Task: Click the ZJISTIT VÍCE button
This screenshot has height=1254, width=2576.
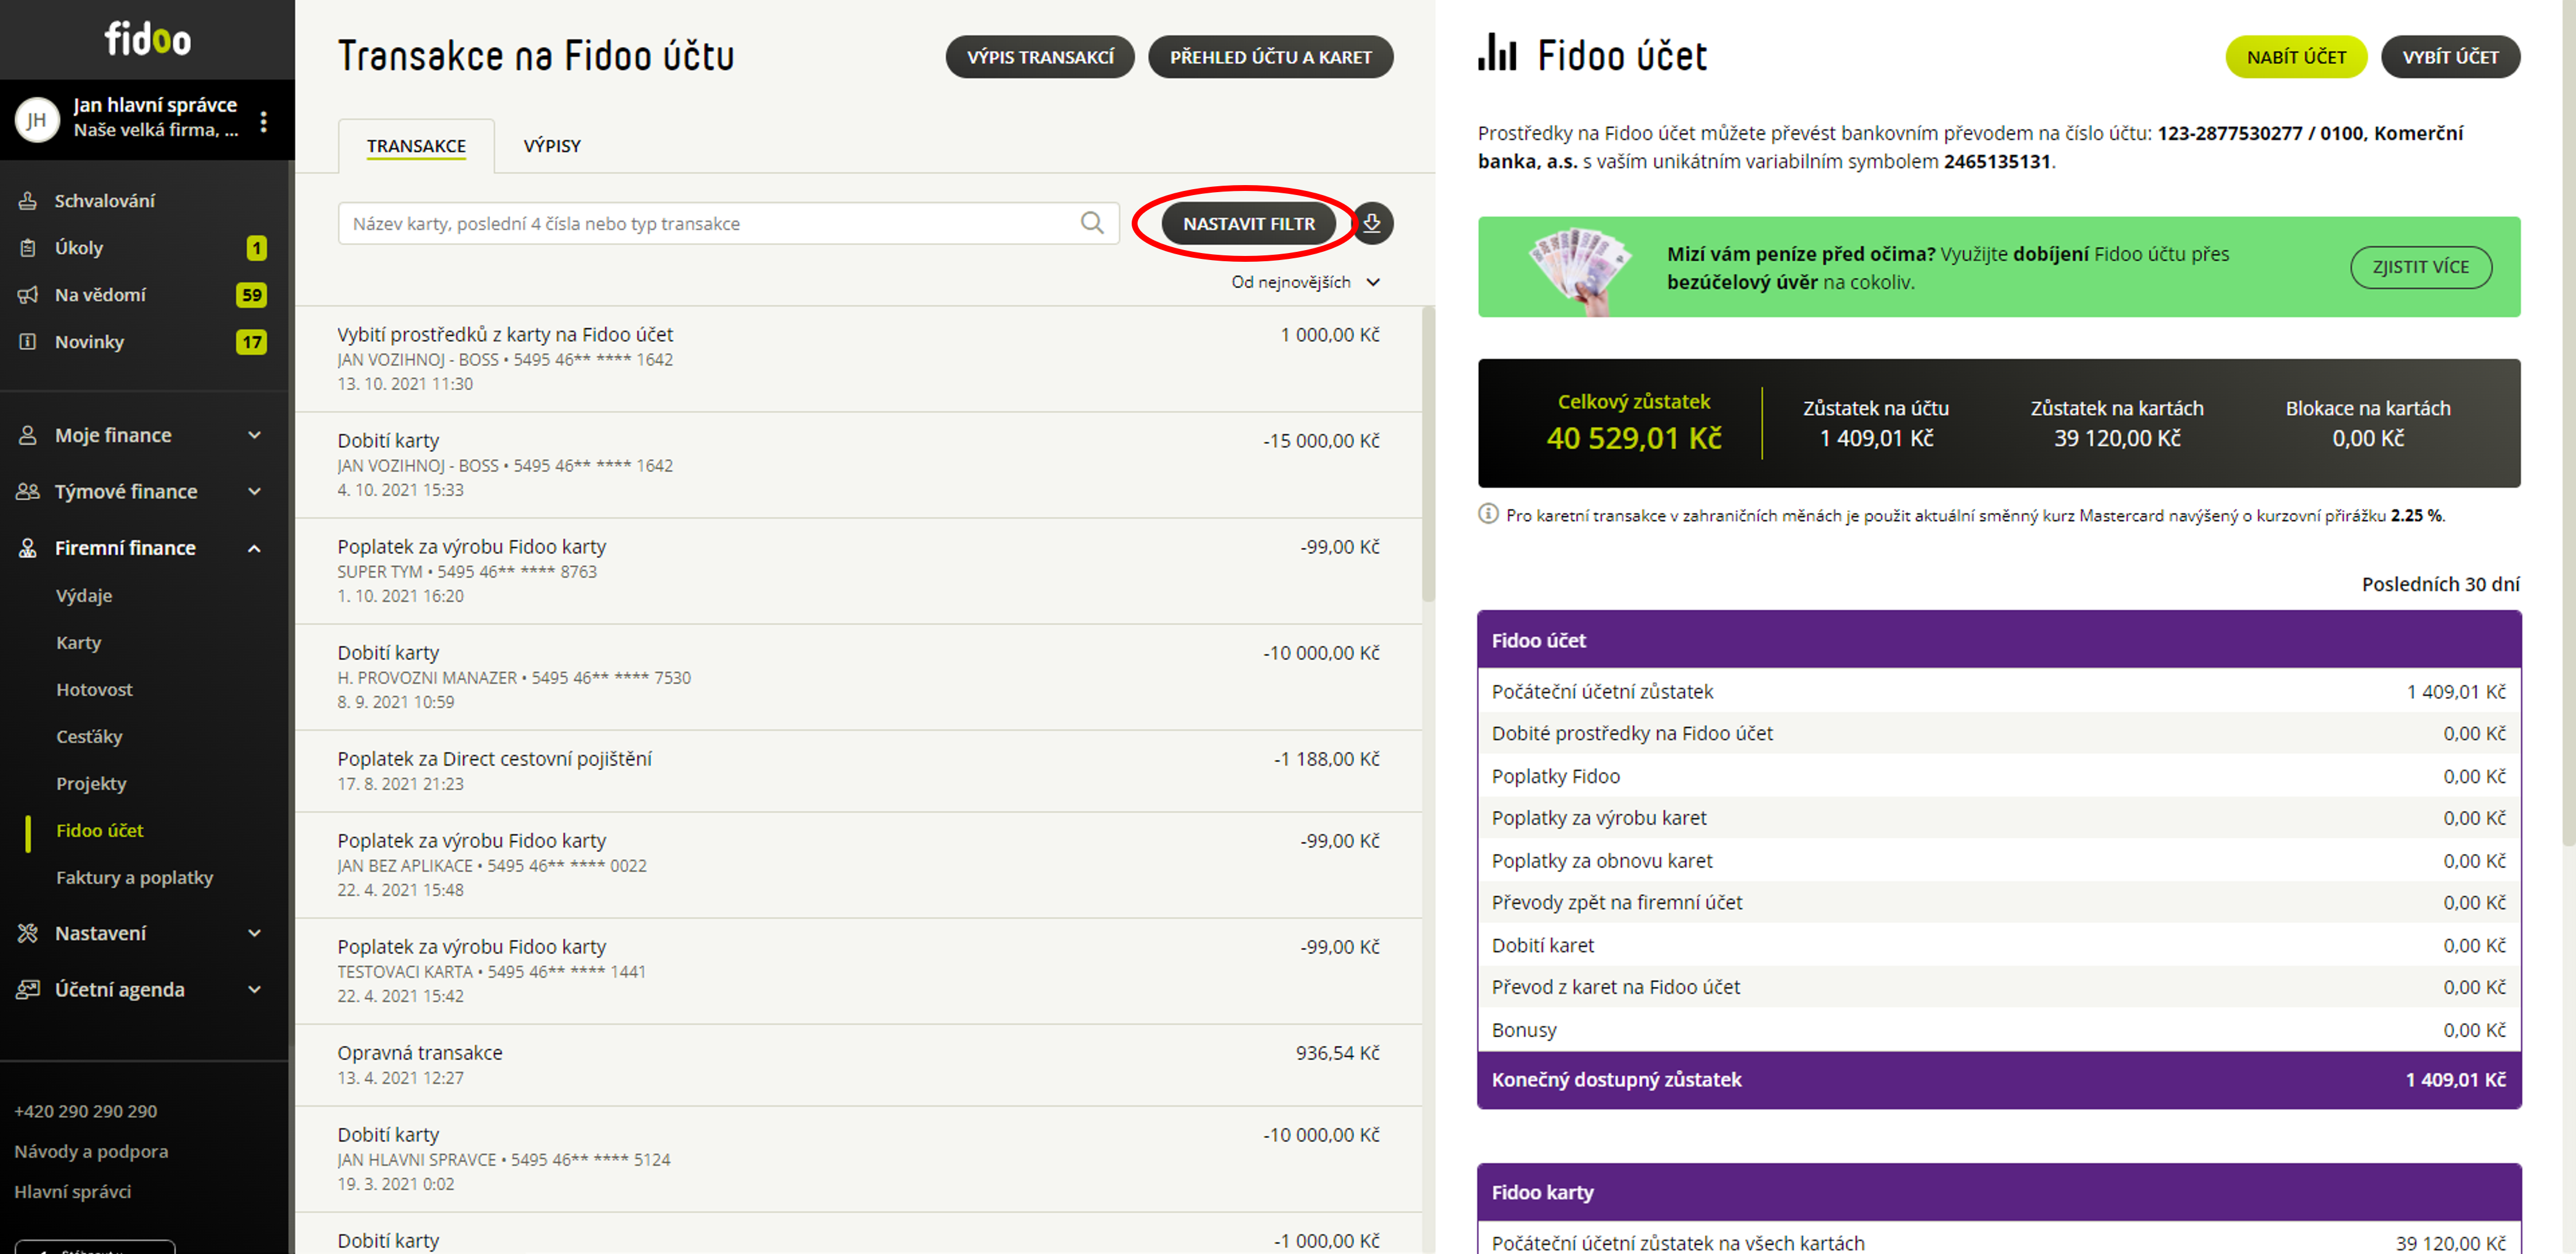Action: click(x=2421, y=267)
